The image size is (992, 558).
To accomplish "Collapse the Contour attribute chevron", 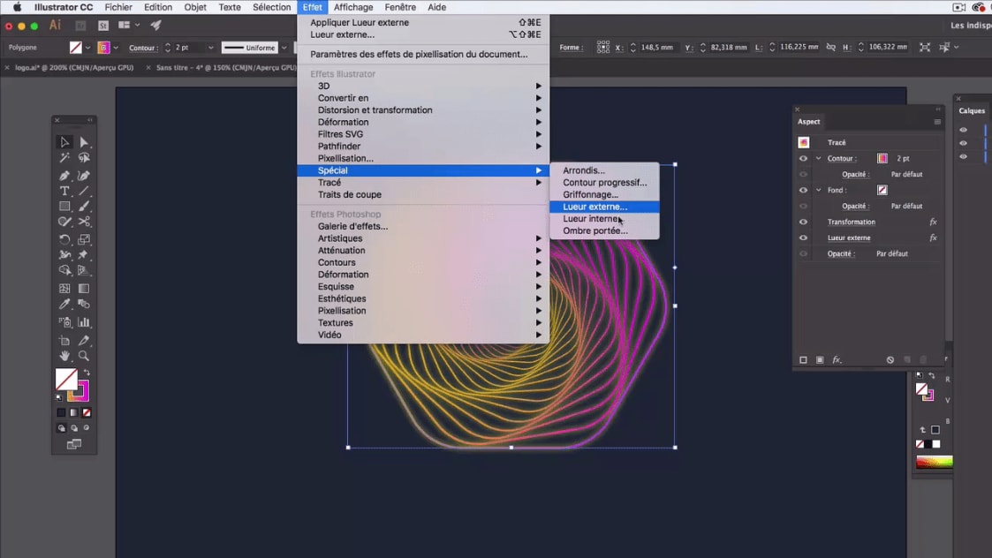I will coord(818,159).
